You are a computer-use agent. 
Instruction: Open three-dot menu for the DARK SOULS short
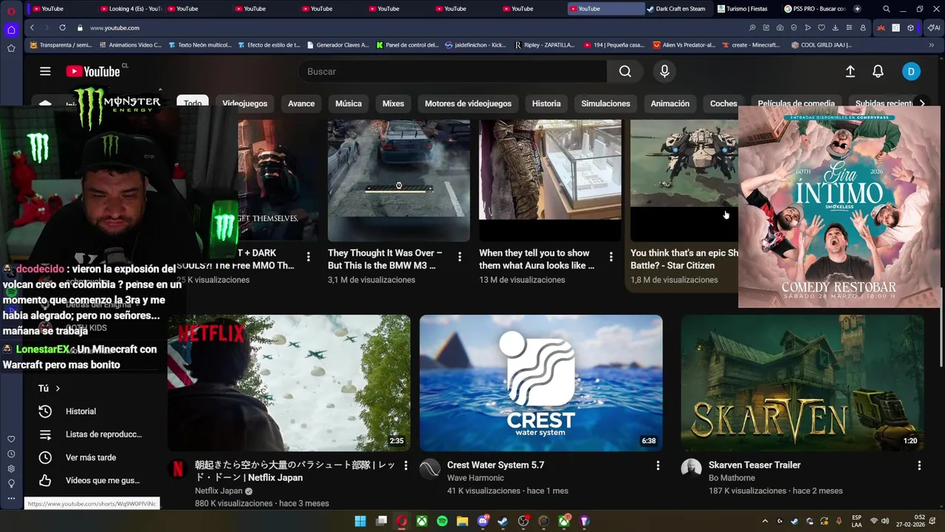click(x=308, y=257)
